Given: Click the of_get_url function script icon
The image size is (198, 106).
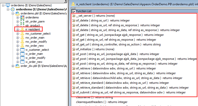Looking at the screenshot, I should [74, 44].
